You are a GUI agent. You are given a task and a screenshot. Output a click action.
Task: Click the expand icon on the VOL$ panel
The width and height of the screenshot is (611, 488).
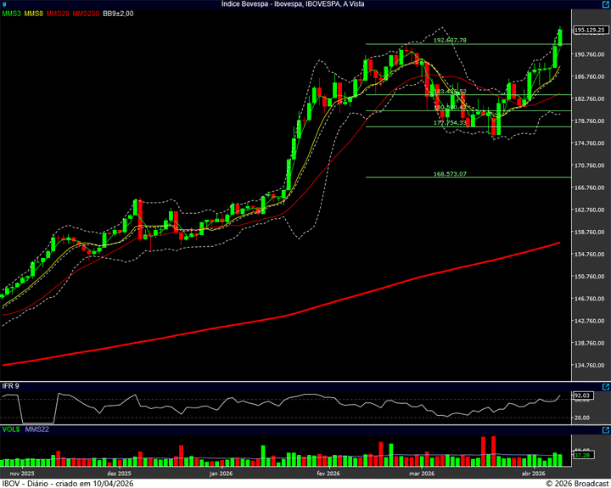(604, 431)
